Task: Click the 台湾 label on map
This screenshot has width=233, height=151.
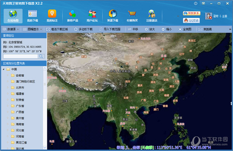Action: tap(175, 101)
